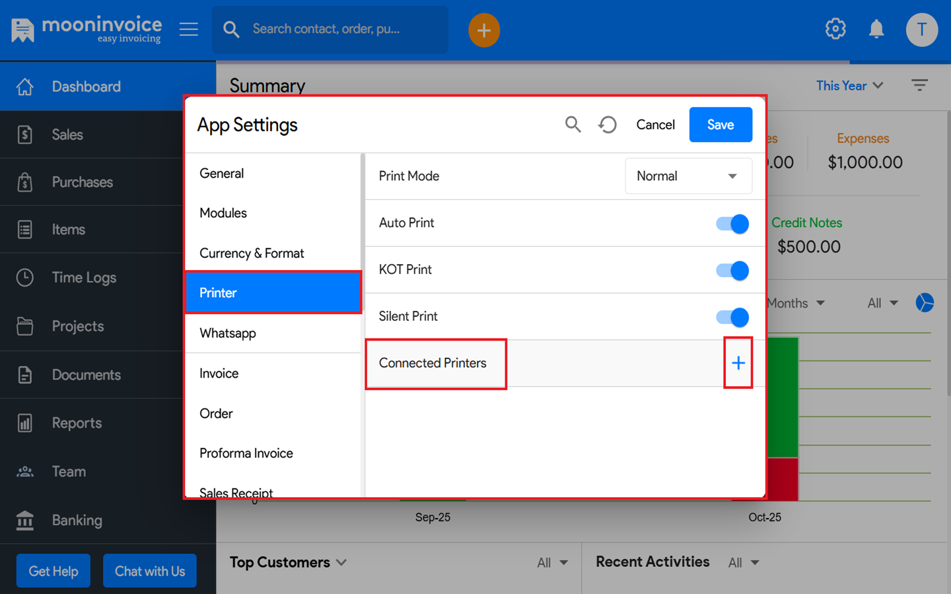
Task: Open the summary filter icon
Action: pyautogui.click(x=919, y=85)
